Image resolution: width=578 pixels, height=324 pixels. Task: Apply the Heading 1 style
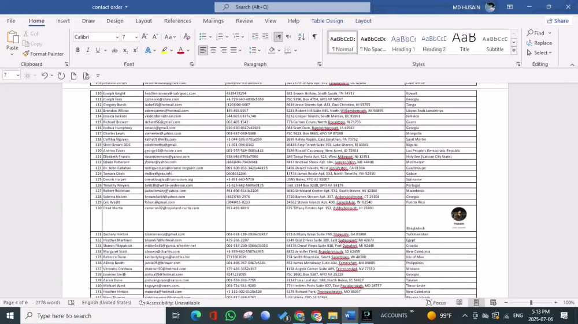(403, 43)
